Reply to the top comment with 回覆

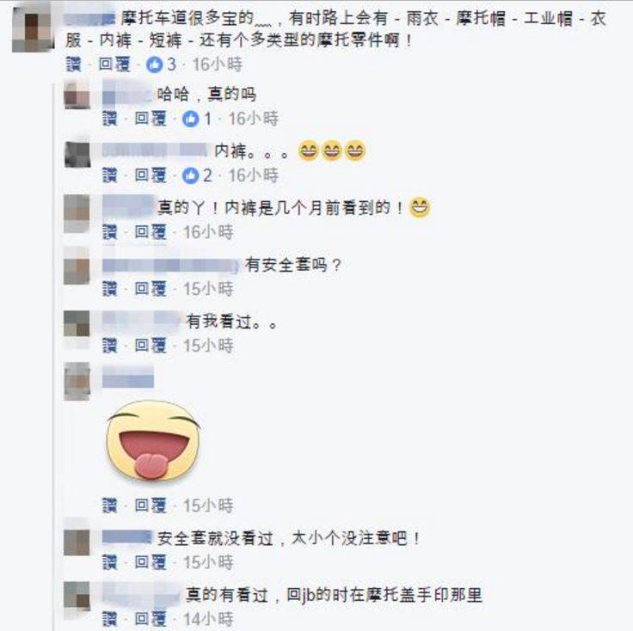[x=114, y=64]
